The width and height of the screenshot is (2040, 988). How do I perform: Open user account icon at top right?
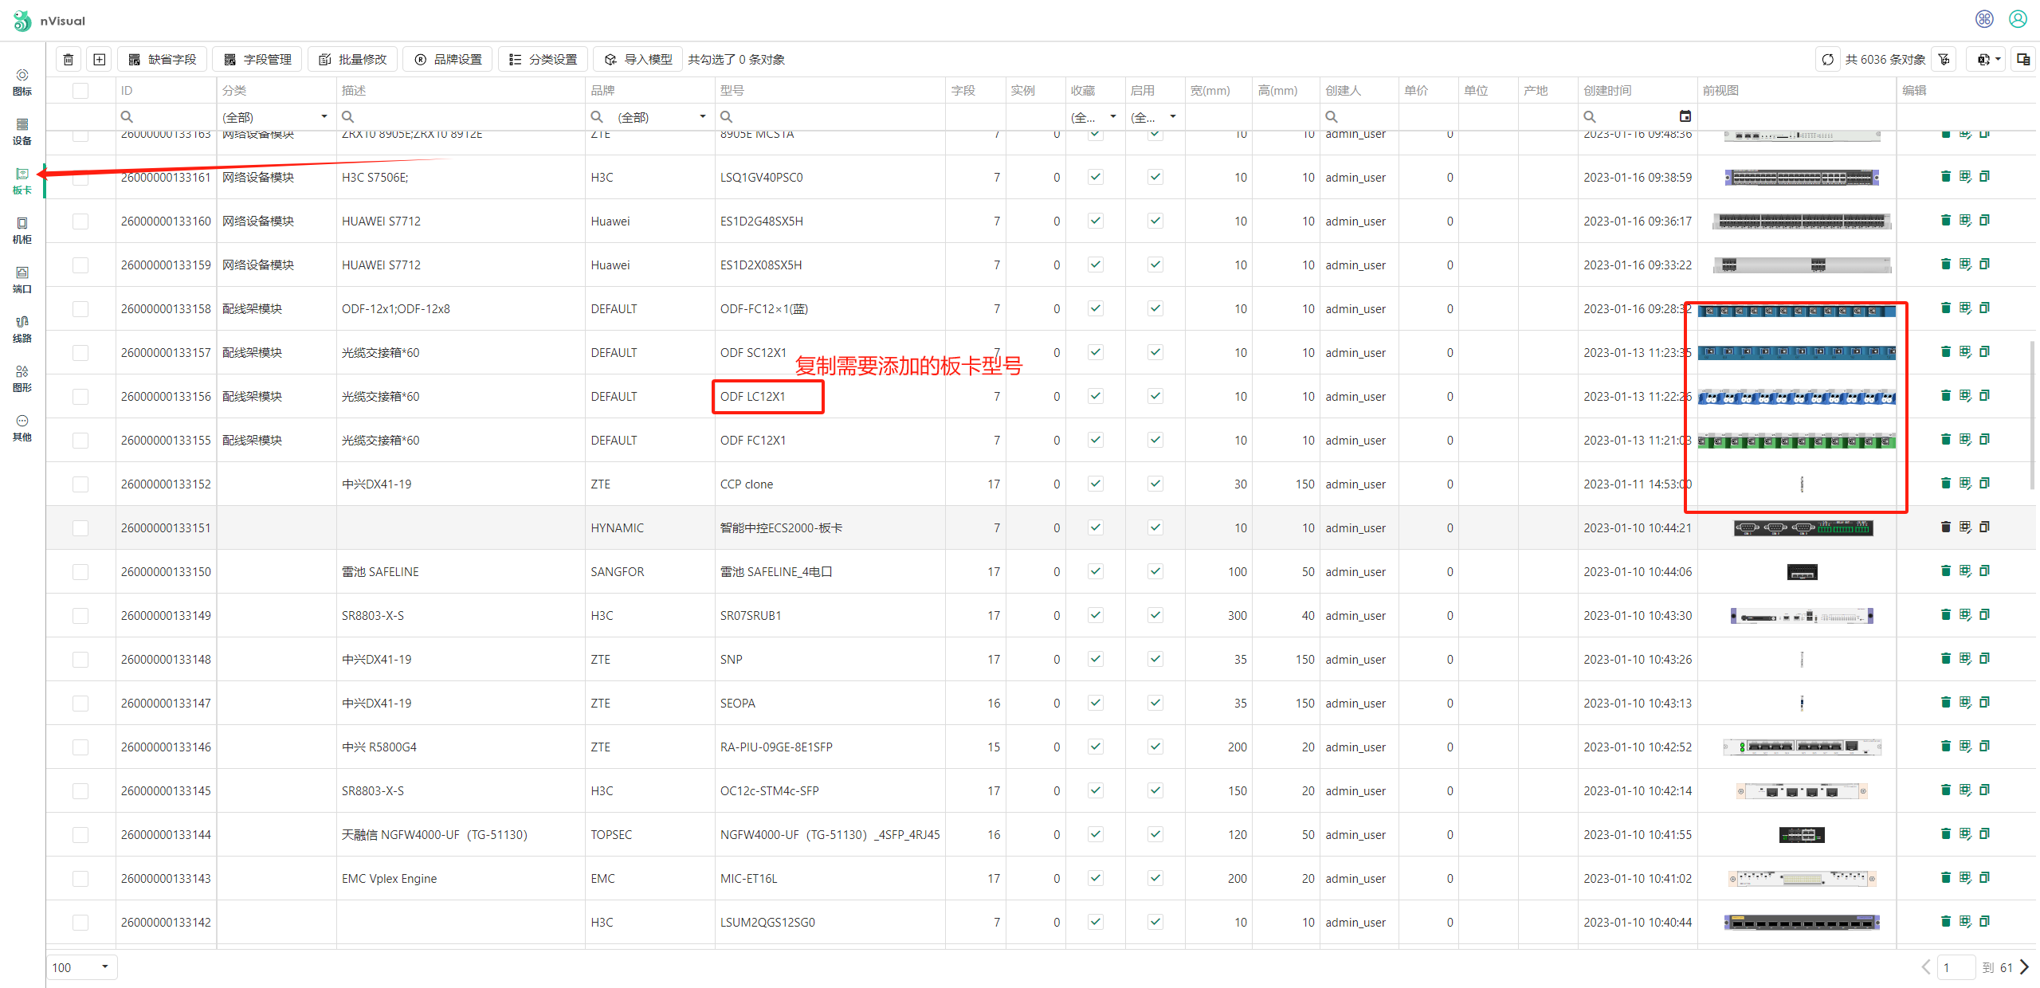[2017, 19]
